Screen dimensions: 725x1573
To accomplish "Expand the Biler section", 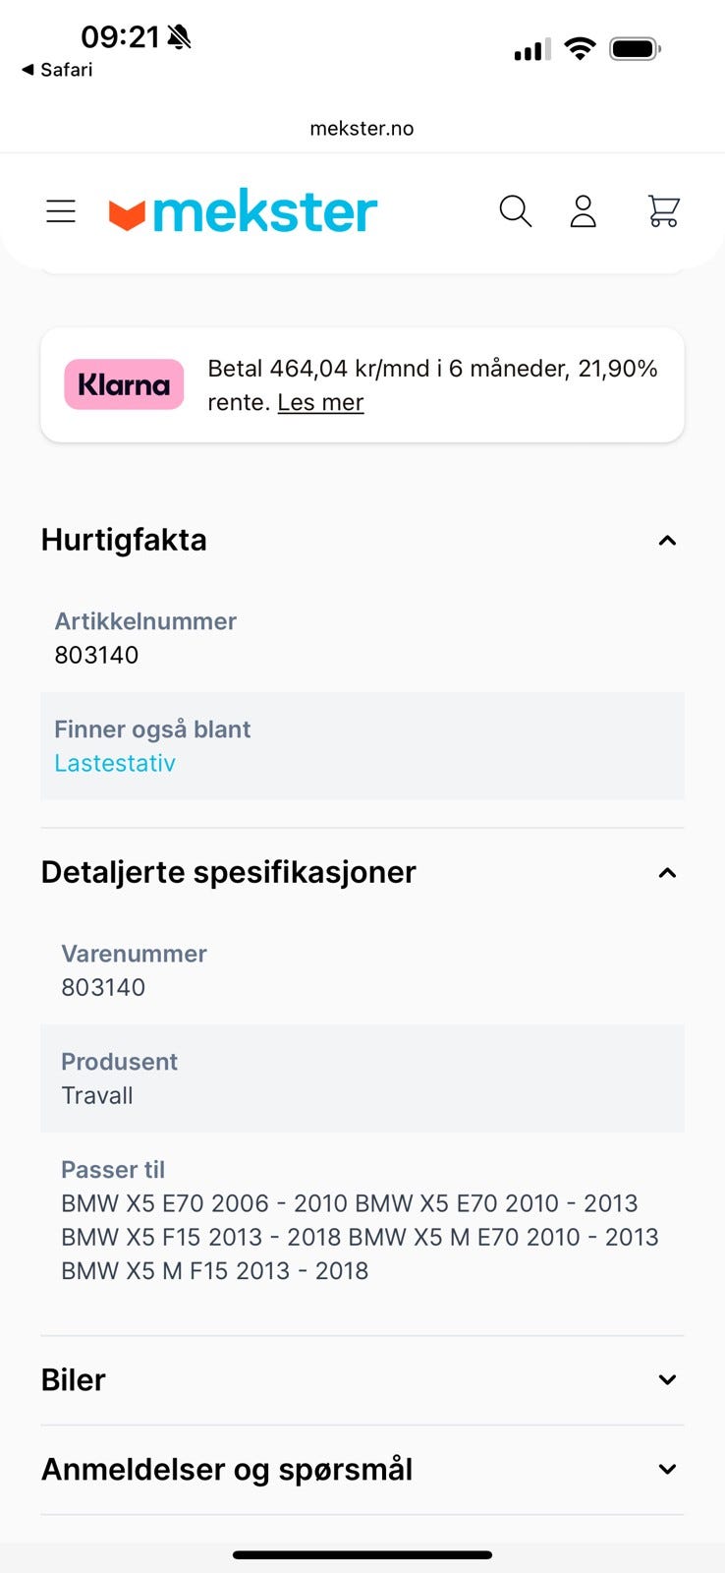I will coord(667,1380).
